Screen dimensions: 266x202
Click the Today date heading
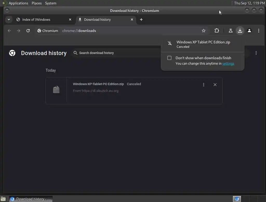coord(51,70)
